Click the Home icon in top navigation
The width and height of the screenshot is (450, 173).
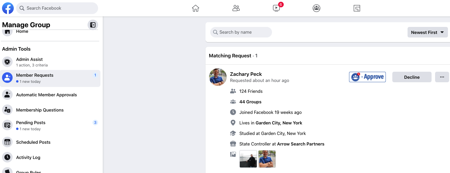[x=195, y=8]
